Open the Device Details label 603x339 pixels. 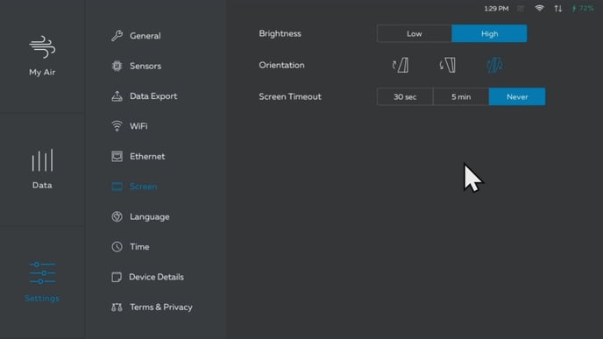[156, 277]
